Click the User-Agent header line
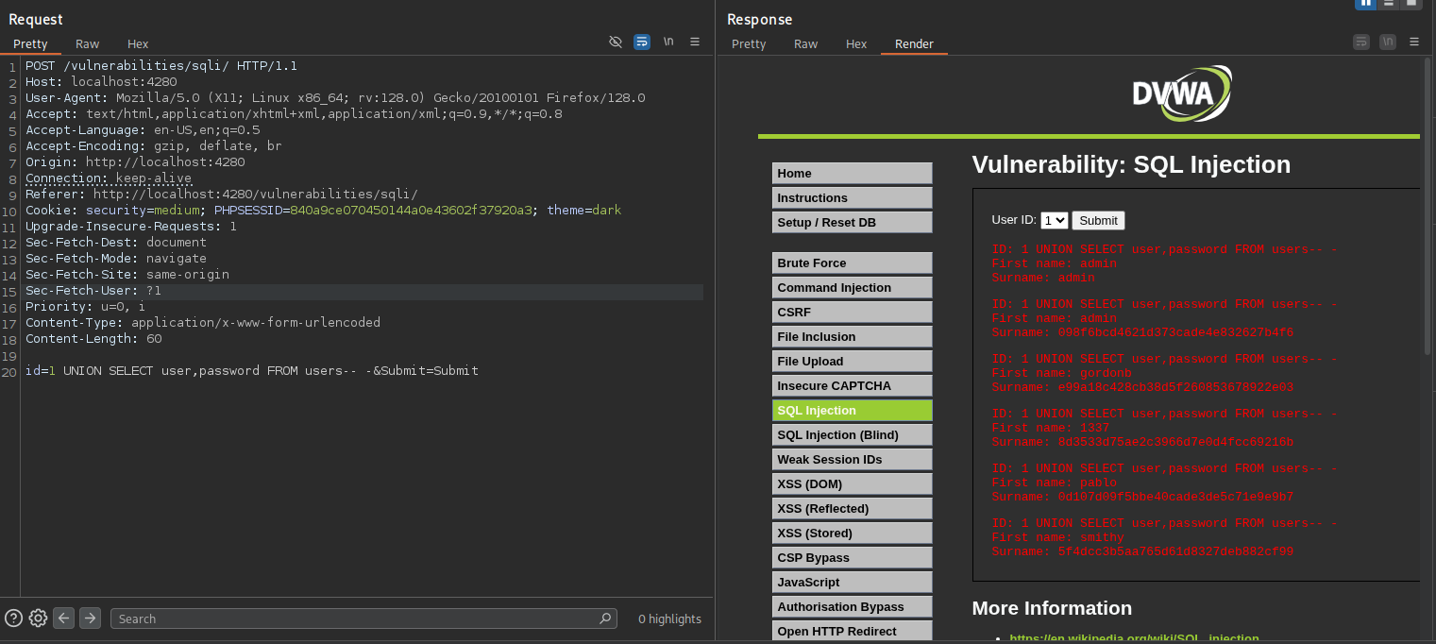Image resolution: width=1436 pixels, height=644 pixels. 335,98
